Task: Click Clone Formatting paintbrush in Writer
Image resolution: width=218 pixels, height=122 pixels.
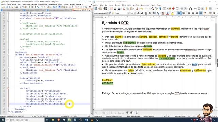Action: click(137, 9)
